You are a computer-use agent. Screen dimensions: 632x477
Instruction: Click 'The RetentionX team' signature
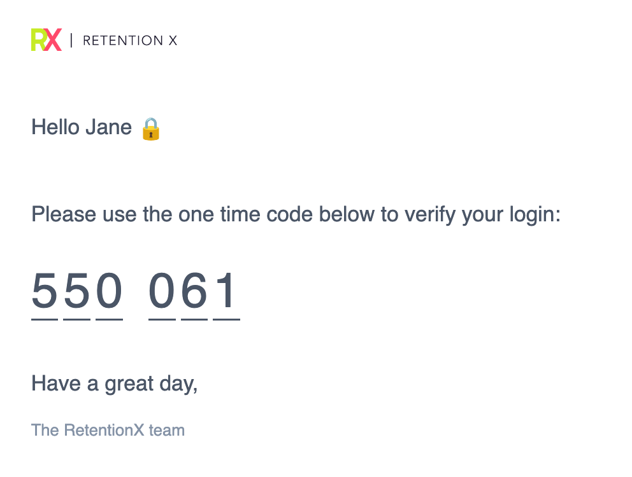[108, 430]
